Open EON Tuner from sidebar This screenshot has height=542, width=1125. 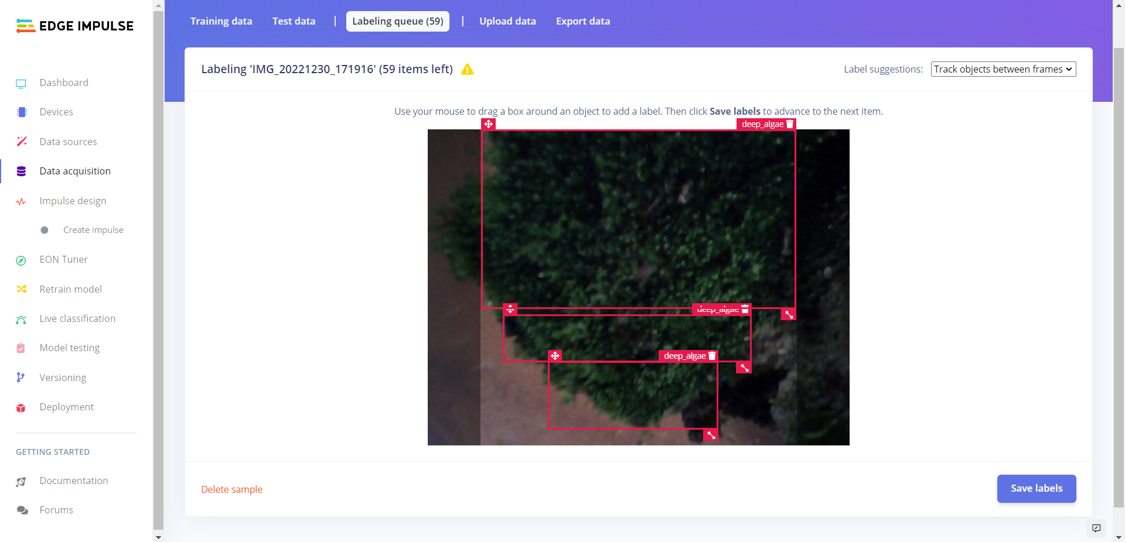(x=64, y=259)
